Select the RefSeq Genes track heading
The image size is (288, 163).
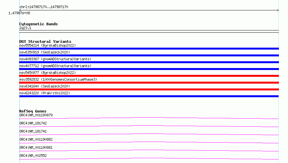click(x=33, y=111)
